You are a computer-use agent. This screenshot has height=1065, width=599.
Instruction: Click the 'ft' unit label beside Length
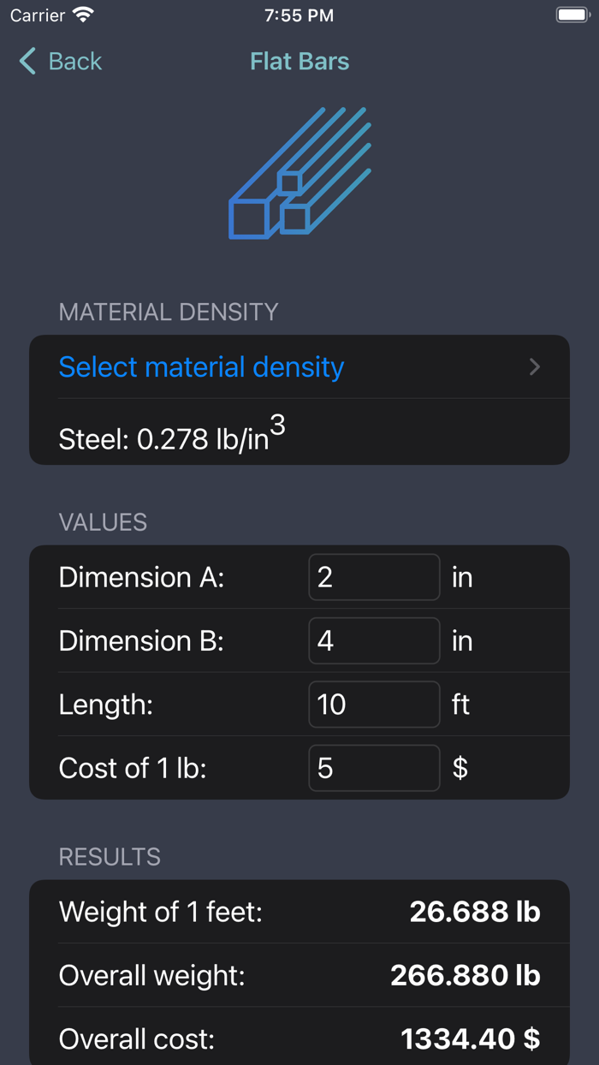click(460, 704)
